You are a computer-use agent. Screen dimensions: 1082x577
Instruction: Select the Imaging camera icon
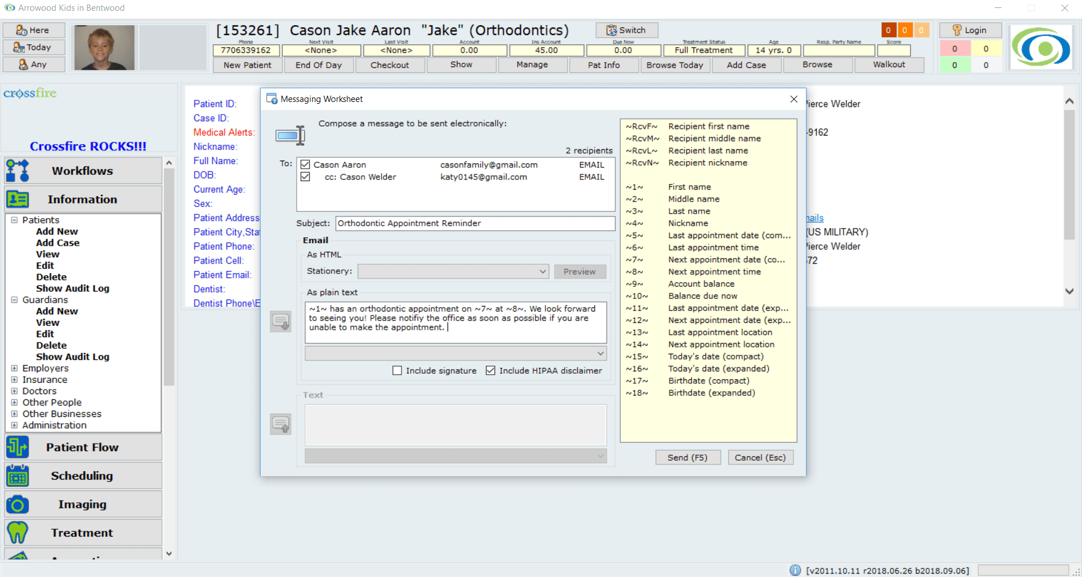(x=18, y=504)
